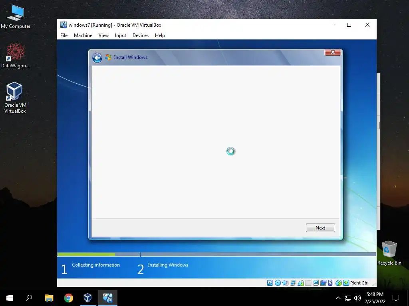Click the Collecting information step label
The image size is (409, 306).
pyautogui.click(x=96, y=265)
